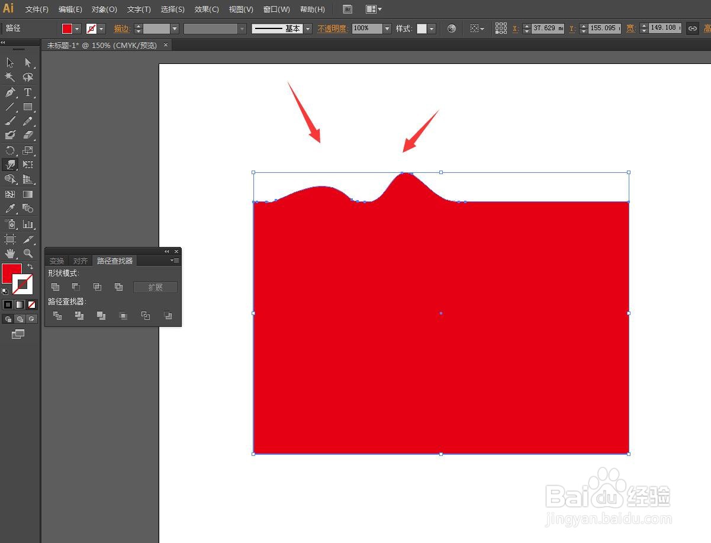Select the Paintbrush tool
Screen dimensions: 711x543
[x=10, y=121]
